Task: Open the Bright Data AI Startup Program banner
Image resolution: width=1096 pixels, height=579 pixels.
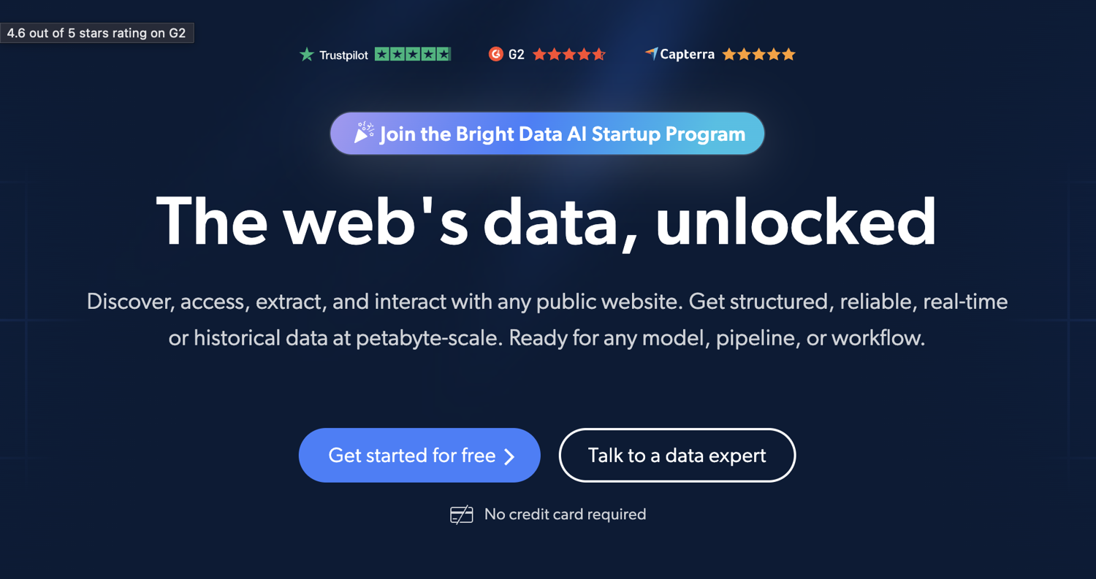Action: point(547,133)
